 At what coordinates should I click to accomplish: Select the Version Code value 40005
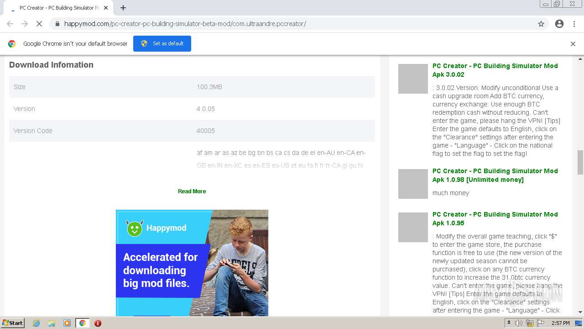pyautogui.click(x=206, y=131)
